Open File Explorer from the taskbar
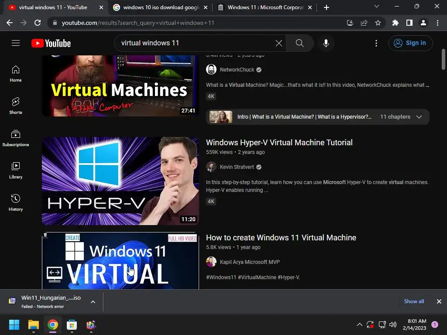 (33, 325)
